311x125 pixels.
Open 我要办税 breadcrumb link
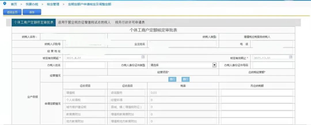[x=32, y=4]
